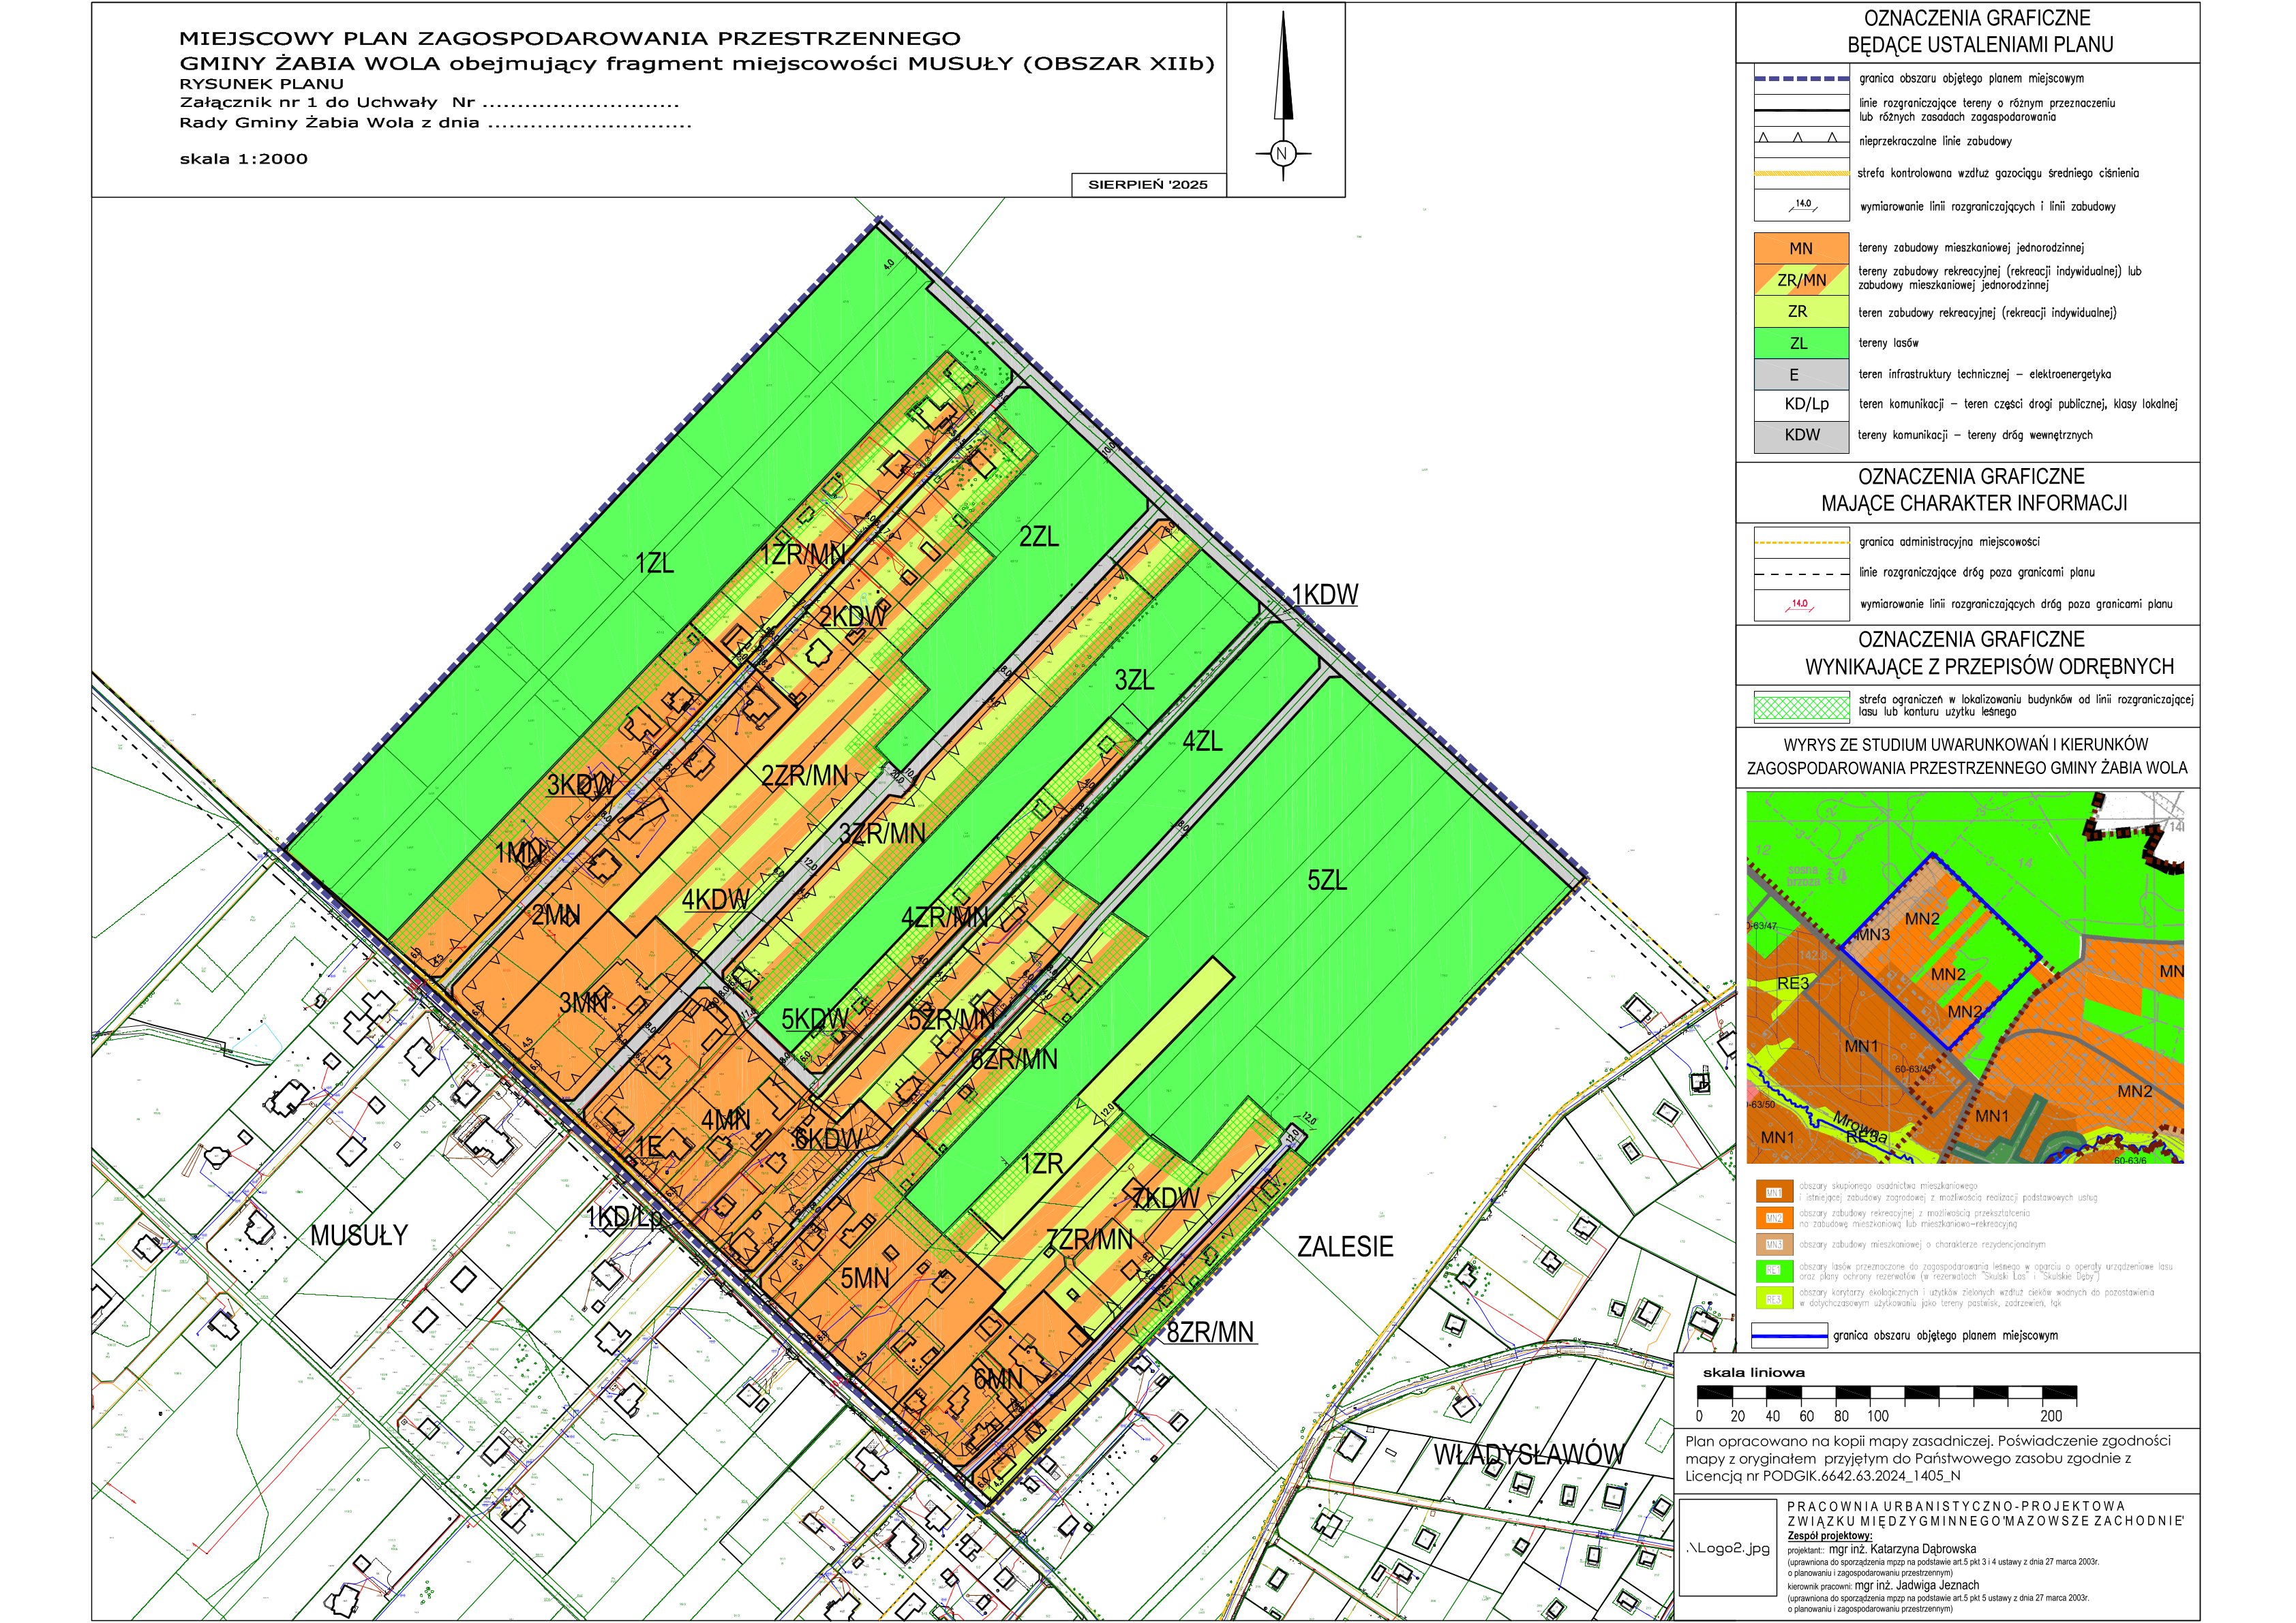Click the 3ZR/MN zone label

click(882, 833)
